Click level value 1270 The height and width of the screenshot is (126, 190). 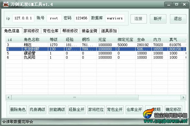[x=53, y=45]
